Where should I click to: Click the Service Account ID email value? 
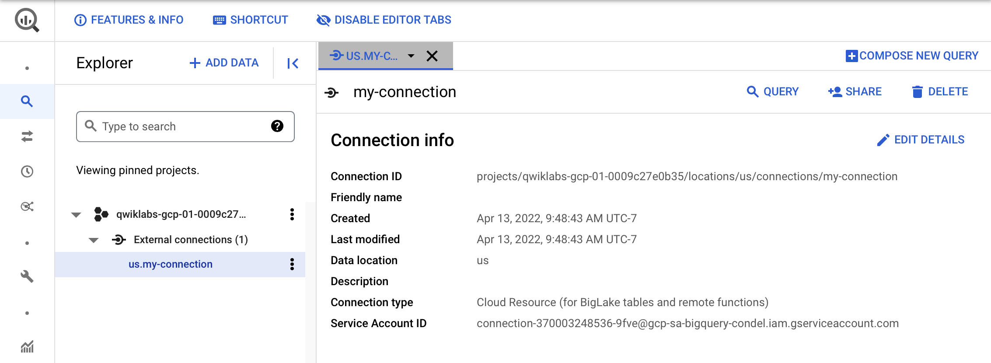pyautogui.click(x=687, y=324)
